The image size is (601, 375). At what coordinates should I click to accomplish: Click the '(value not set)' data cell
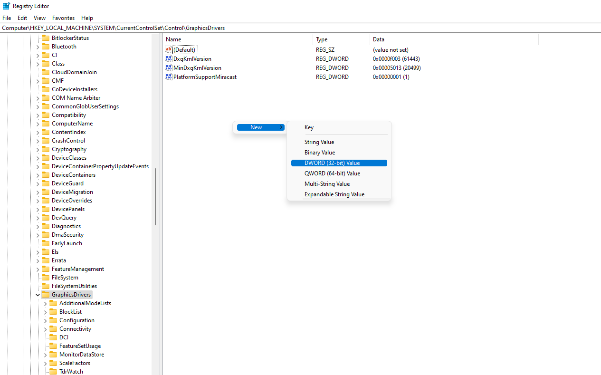click(x=391, y=50)
